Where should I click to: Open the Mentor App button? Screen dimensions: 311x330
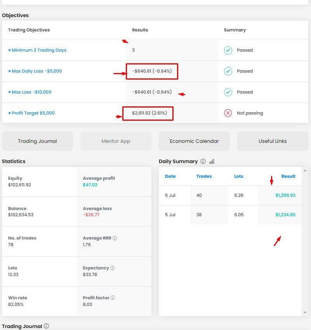pyautogui.click(x=116, y=141)
